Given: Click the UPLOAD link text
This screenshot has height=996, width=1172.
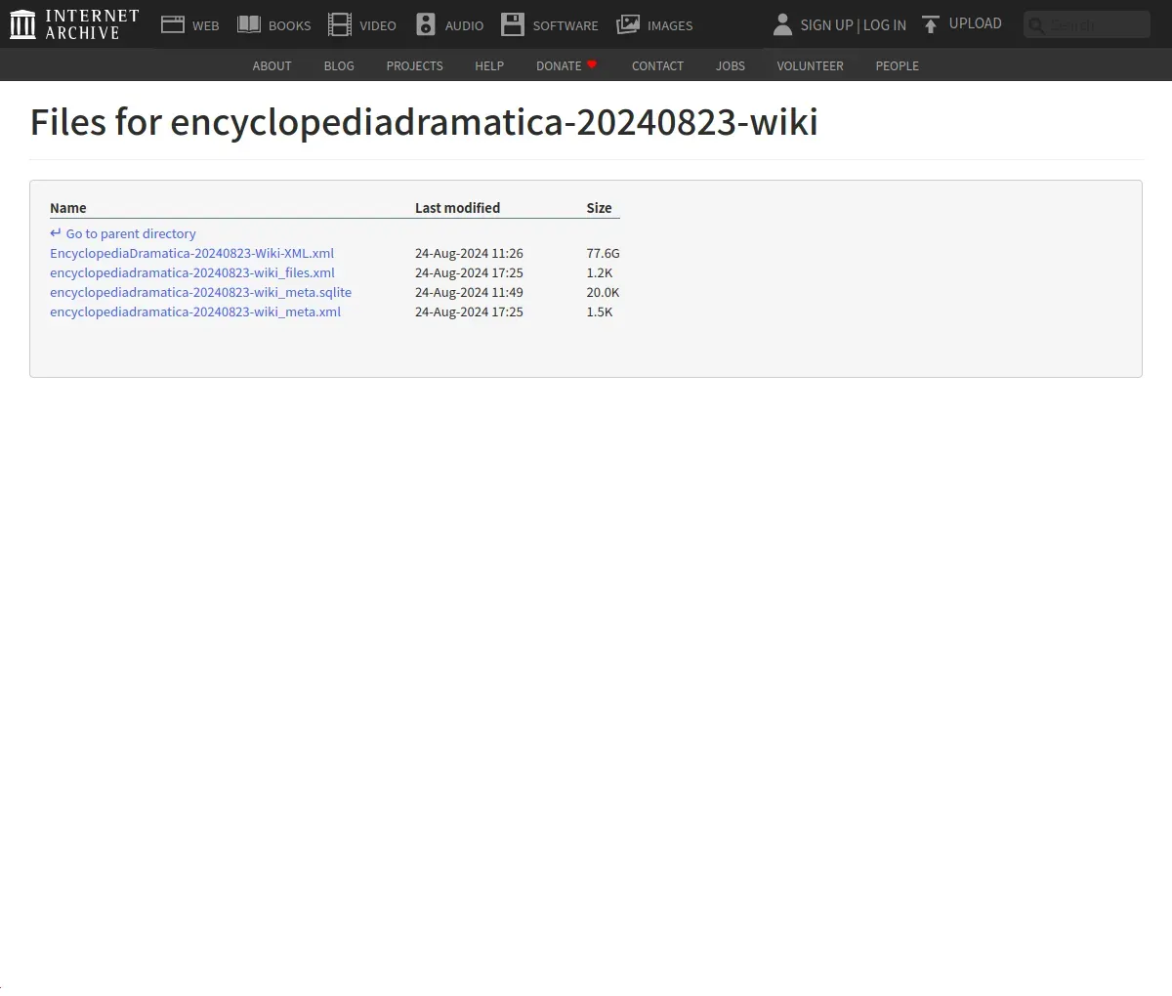Looking at the screenshot, I should pyautogui.click(x=976, y=23).
